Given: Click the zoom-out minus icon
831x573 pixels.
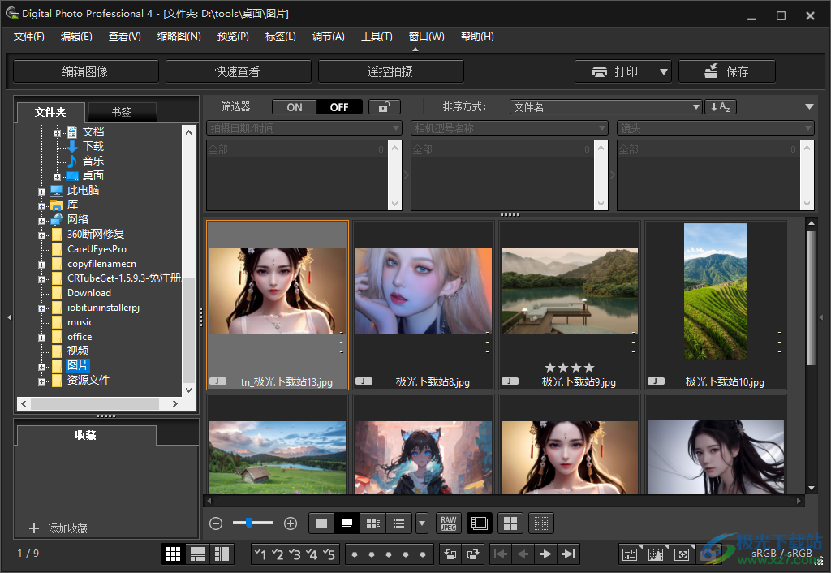Looking at the screenshot, I should pyautogui.click(x=215, y=523).
